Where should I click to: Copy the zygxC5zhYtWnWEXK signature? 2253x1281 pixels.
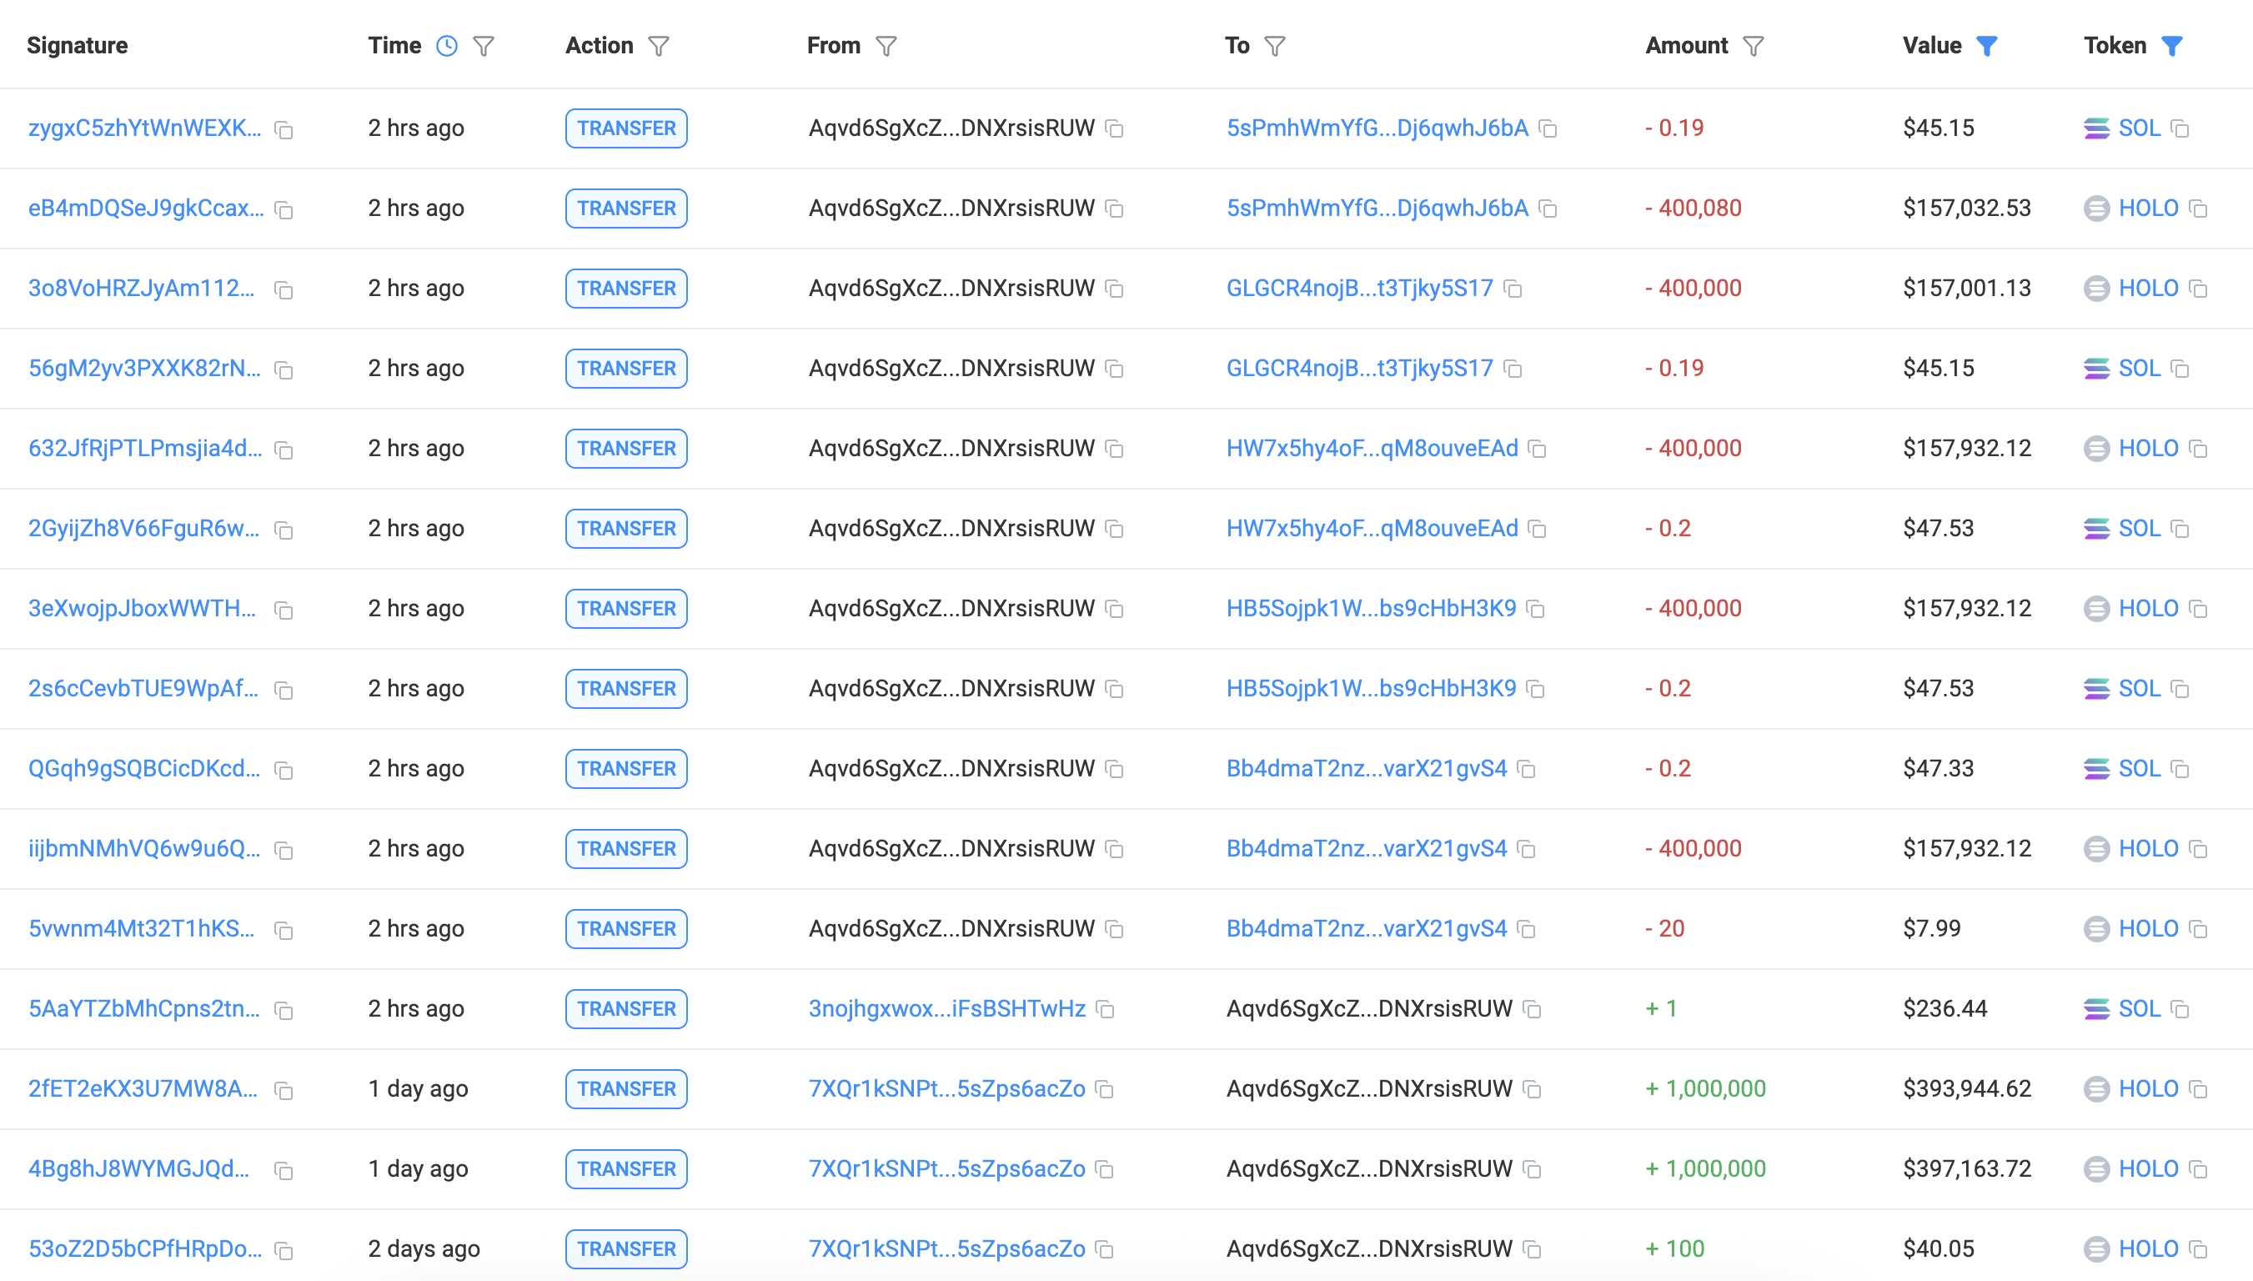[x=284, y=129]
